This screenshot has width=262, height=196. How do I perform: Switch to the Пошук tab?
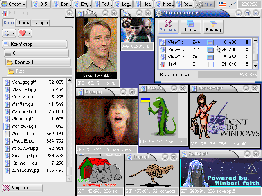pos(23,22)
